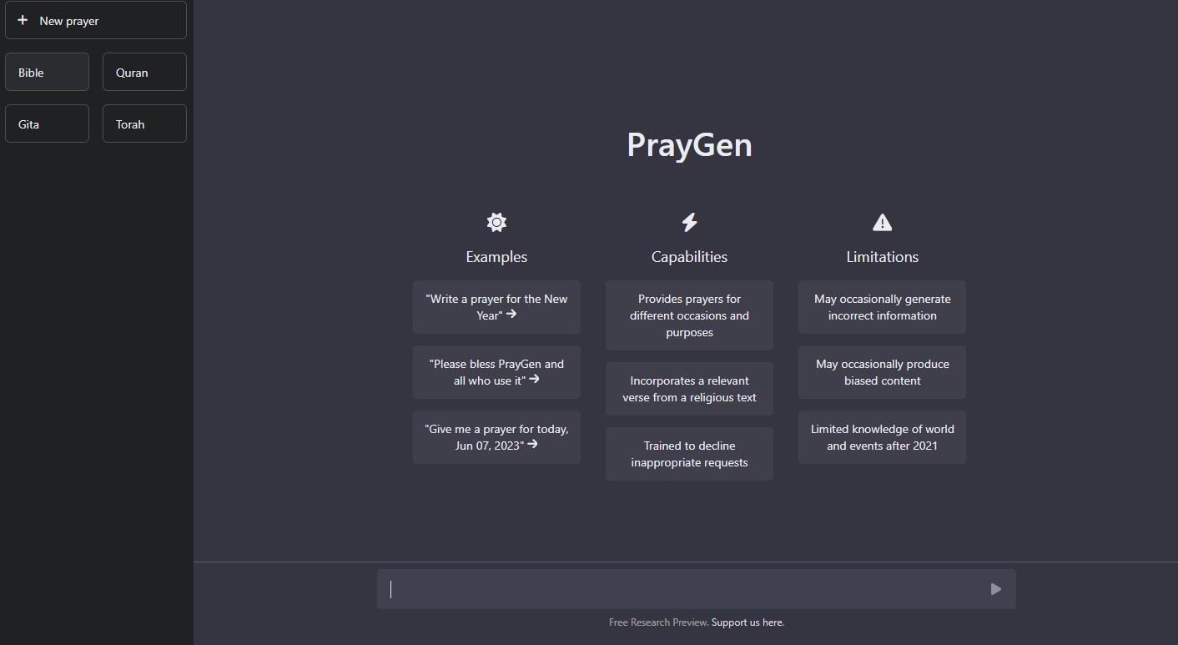Select the Bible scripture option
Screen dimensions: 1178x645
[47, 73]
